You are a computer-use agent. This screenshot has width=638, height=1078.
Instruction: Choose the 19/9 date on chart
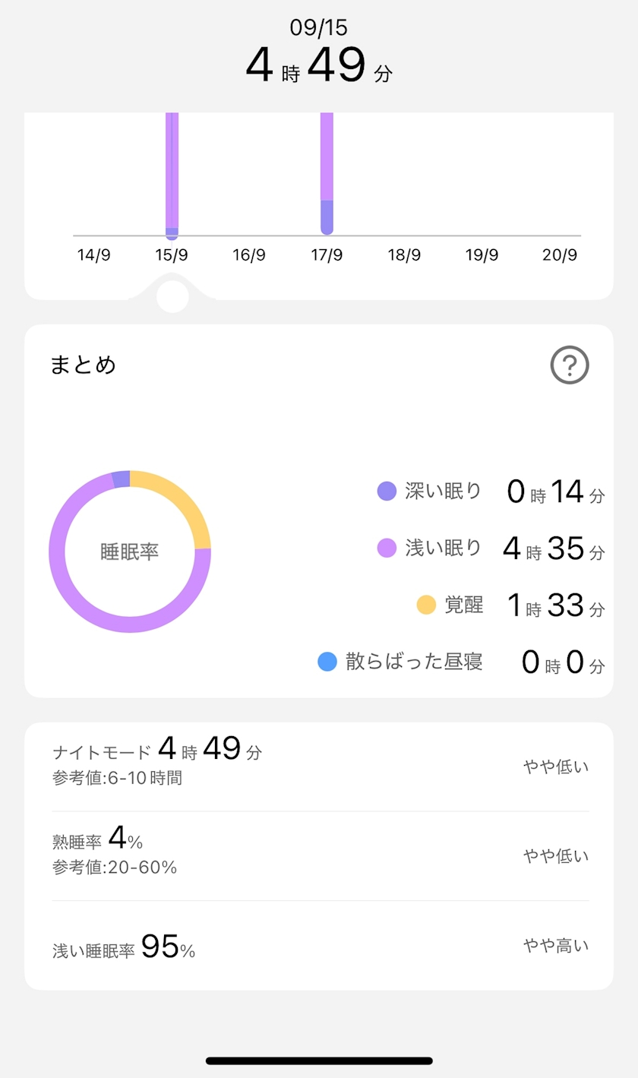click(482, 255)
